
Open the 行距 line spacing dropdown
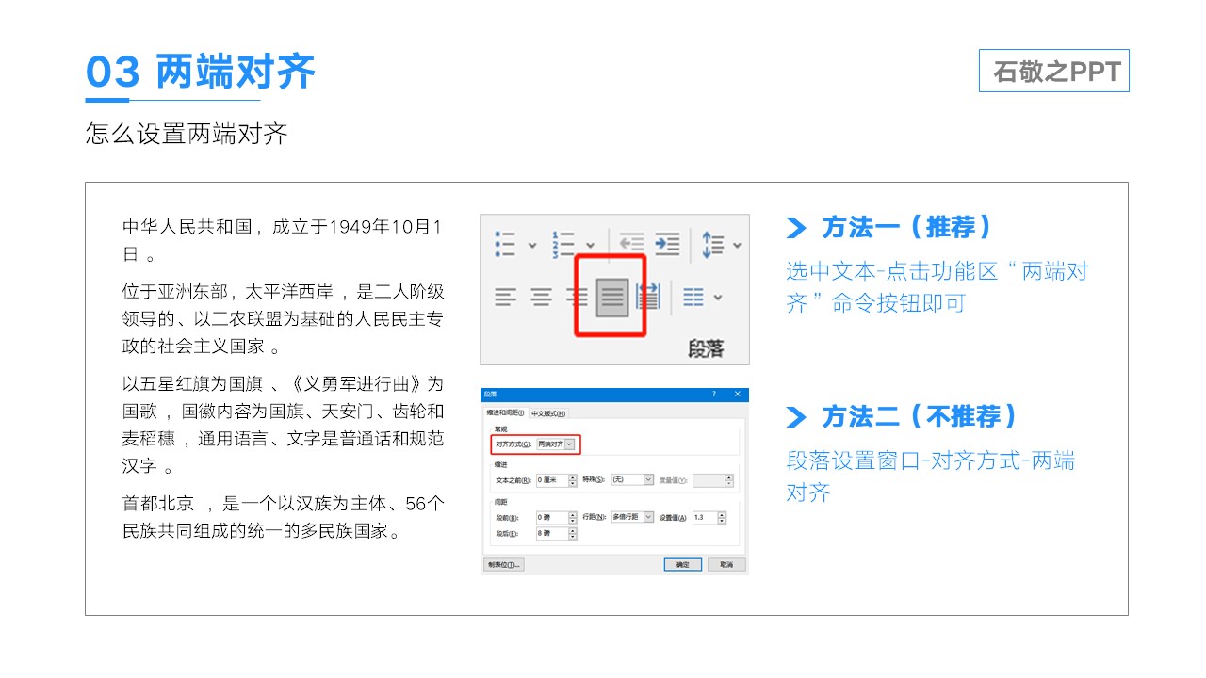coord(632,516)
